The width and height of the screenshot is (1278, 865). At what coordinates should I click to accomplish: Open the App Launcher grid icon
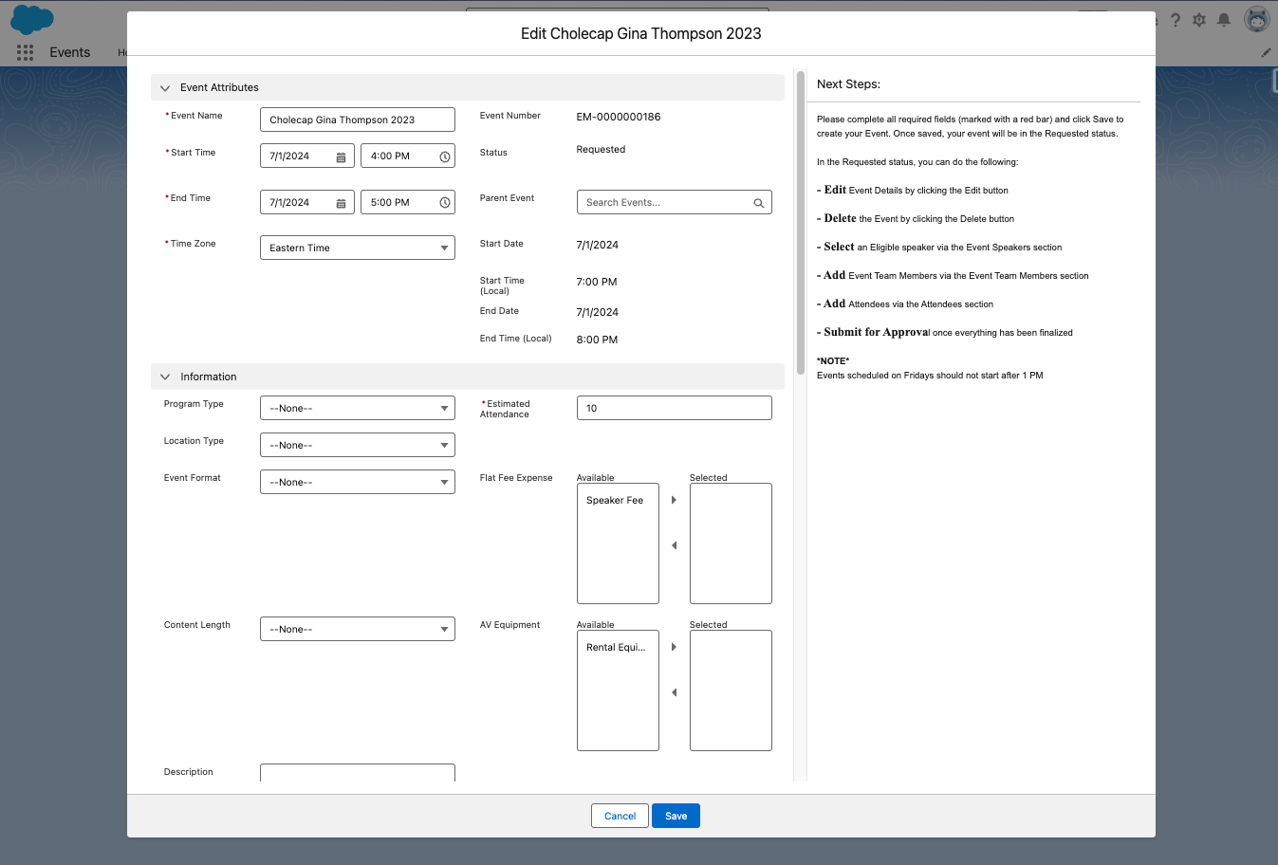25,52
